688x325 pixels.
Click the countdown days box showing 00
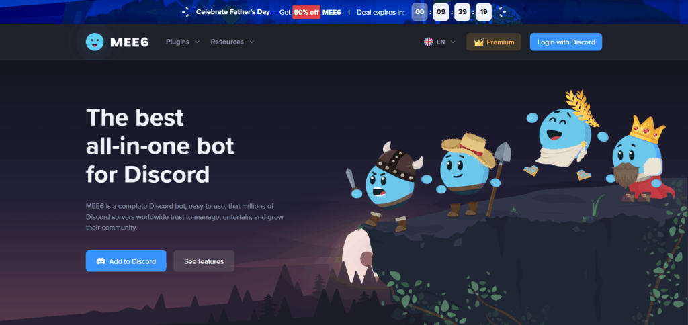pyautogui.click(x=419, y=12)
